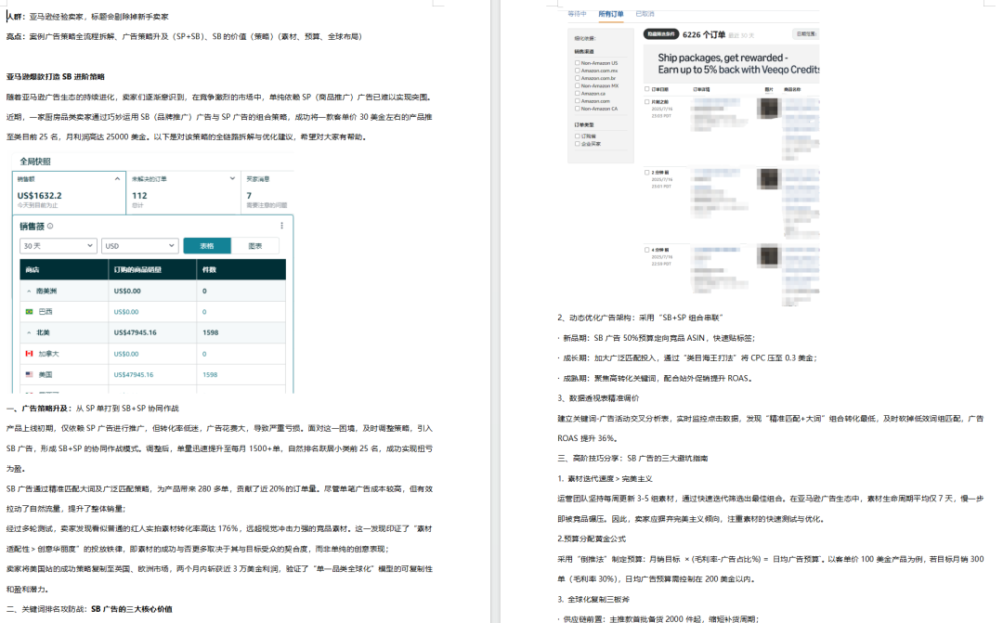Click the 销售渠道 filter group label
Image resolution: width=1003 pixels, height=623 pixels.
click(x=584, y=52)
